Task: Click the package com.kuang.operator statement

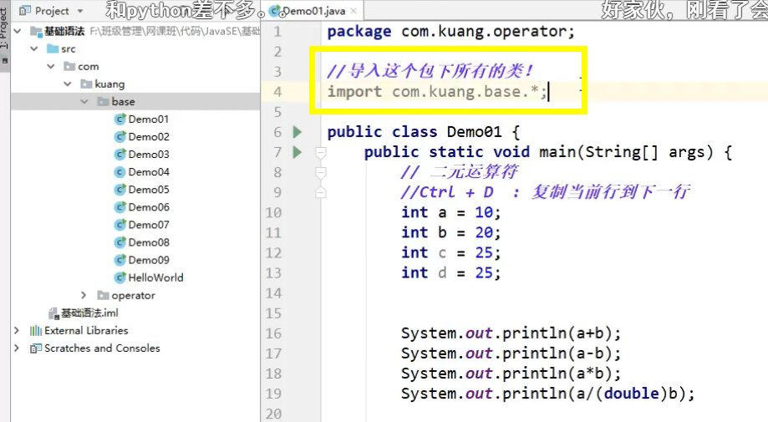Action: (450, 31)
